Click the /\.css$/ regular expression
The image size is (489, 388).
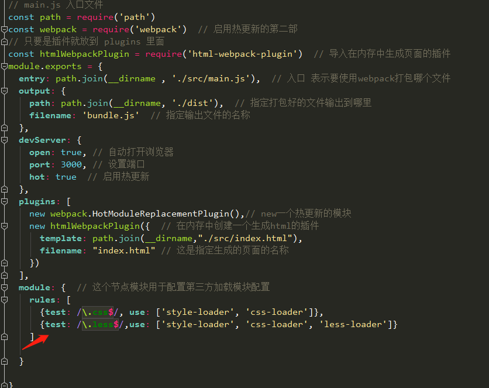98,312
